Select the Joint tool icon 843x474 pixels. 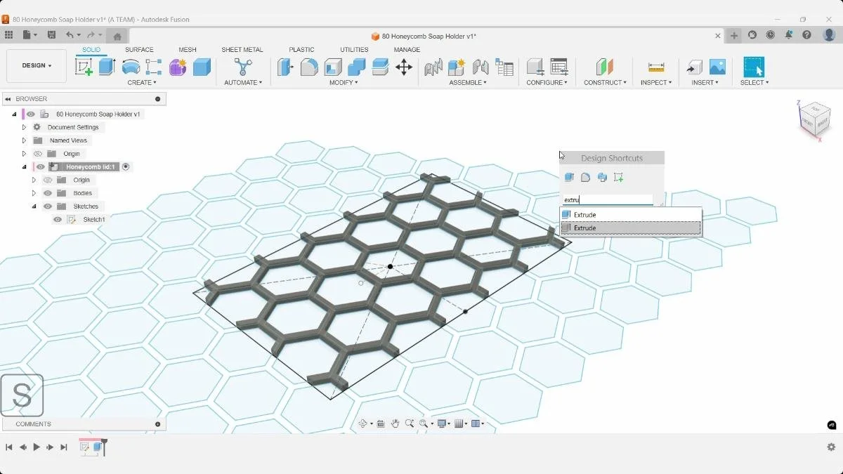[x=481, y=67]
